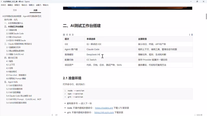Image resolution: width=207 pixels, height=116 pixels.
Task: Open the nodejs.org download link
Action: 104,108
